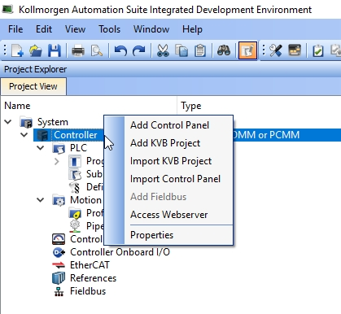This screenshot has width=341, height=314.
Task: Open Properties from the context menu
Action: pyautogui.click(x=151, y=235)
